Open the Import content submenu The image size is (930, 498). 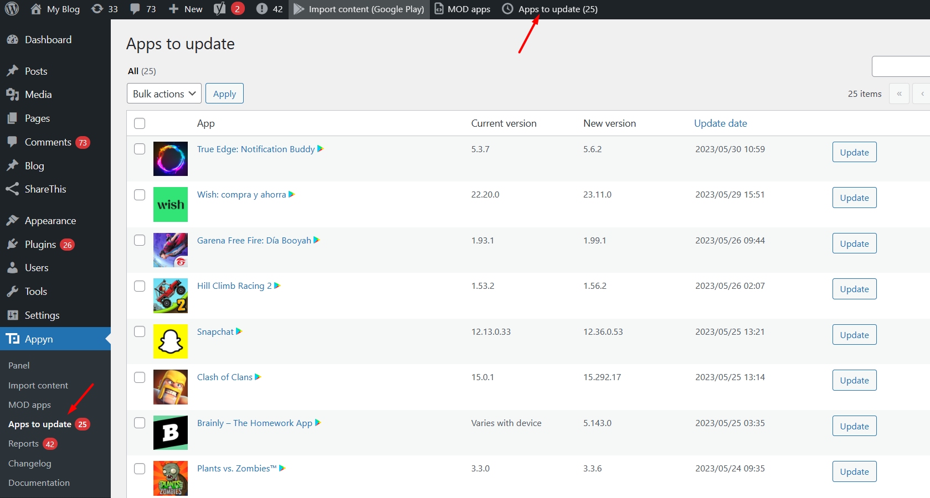click(x=38, y=385)
